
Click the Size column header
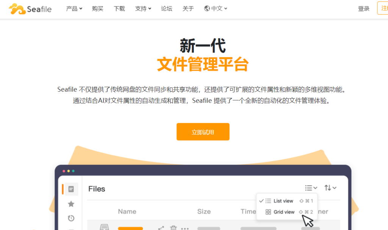click(x=204, y=211)
